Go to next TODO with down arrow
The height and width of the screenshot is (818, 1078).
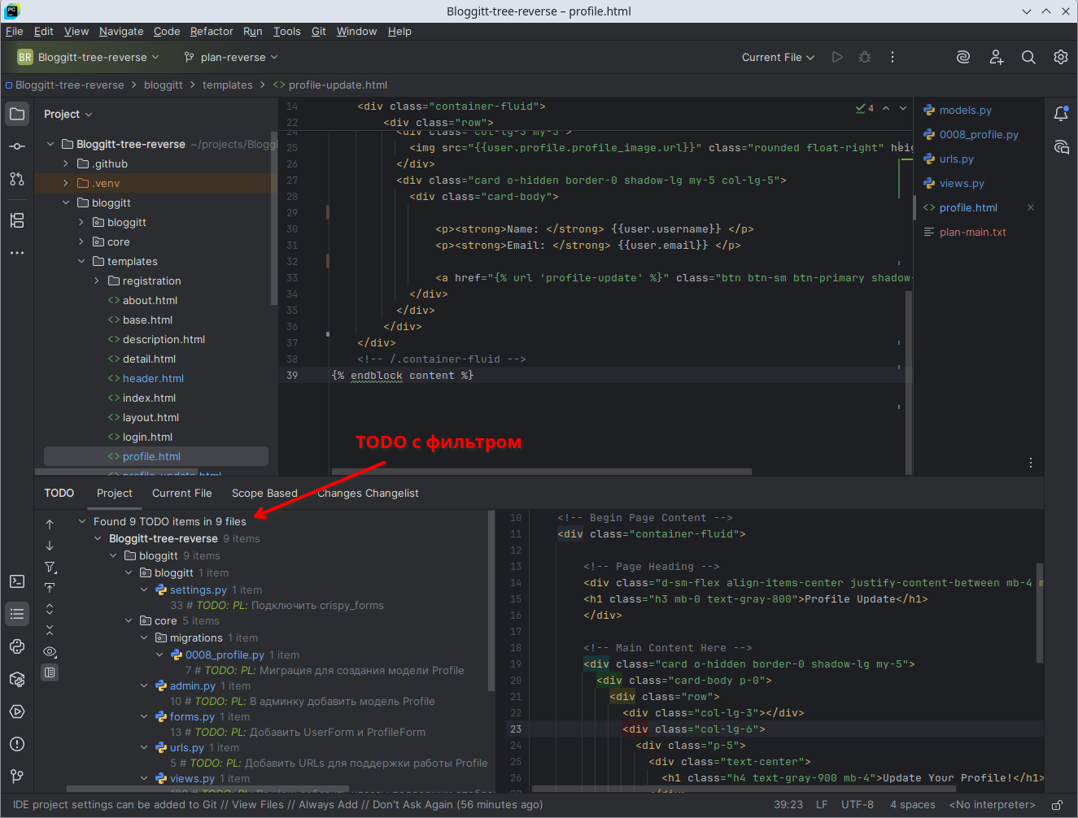[50, 546]
